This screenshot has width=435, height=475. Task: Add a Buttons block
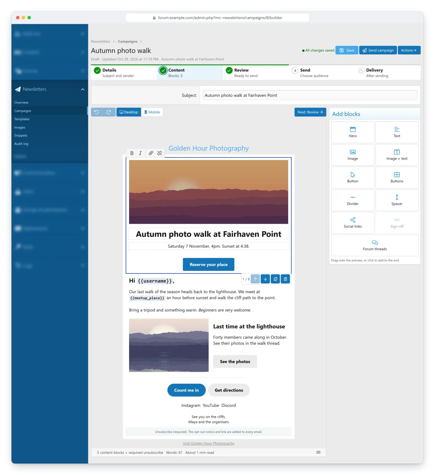397,177
